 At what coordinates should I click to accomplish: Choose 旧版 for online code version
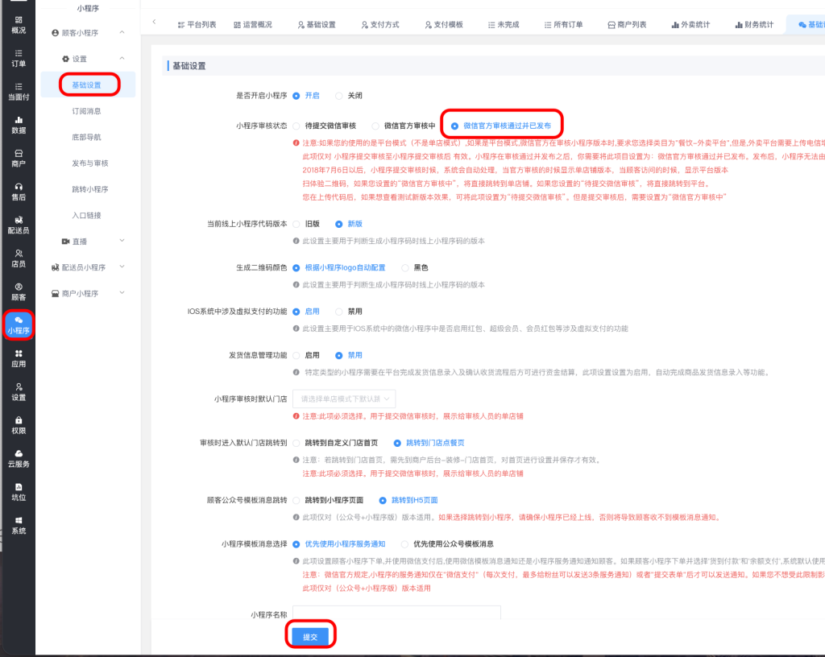(296, 224)
